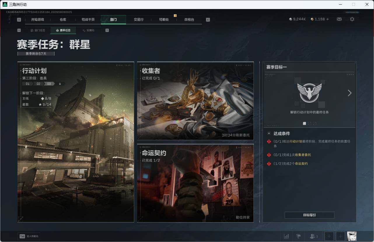Image resolution: width=374 pixels, height=242 pixels.
Task: Click the 收集者委托 link in conditions
Action: [x=303, y=155]
